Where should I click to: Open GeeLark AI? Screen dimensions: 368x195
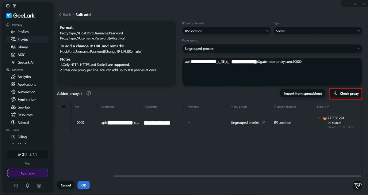tap(27, 62)
